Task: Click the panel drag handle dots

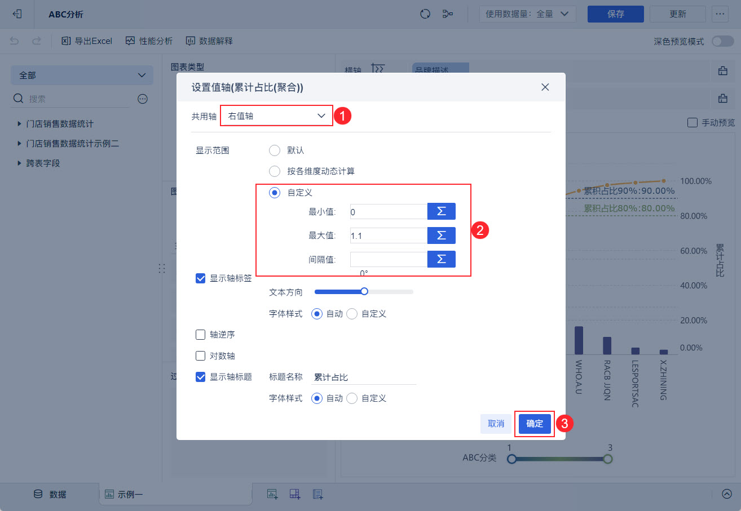Action: tap(162, 268)
